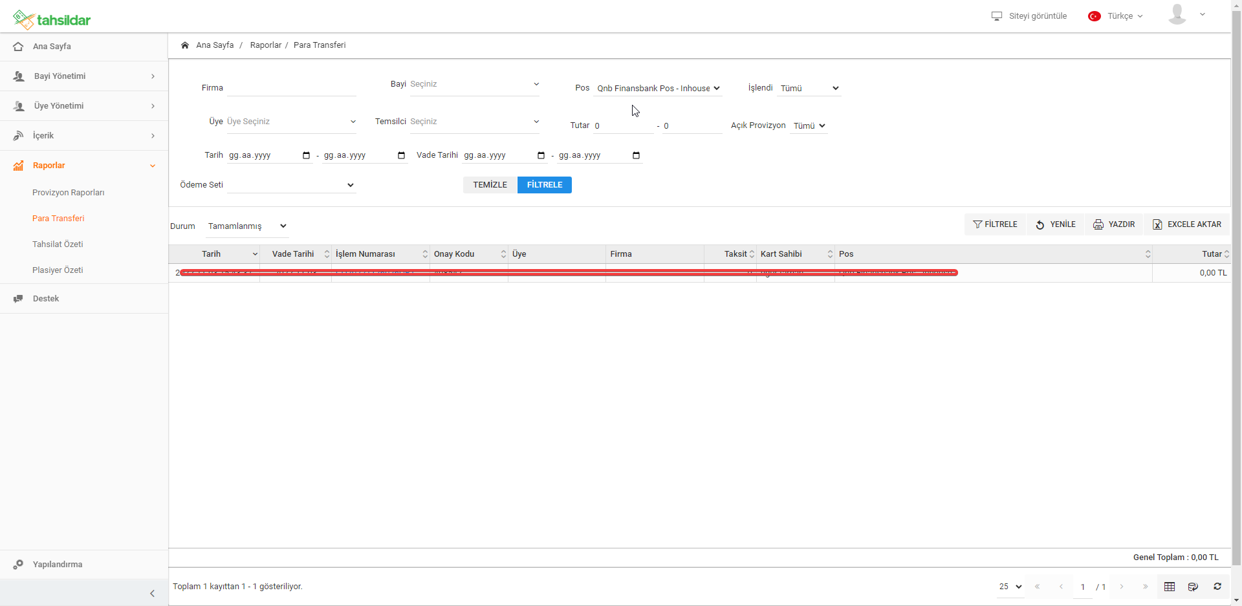Expand İçerik menu

[x=84, y=136]
